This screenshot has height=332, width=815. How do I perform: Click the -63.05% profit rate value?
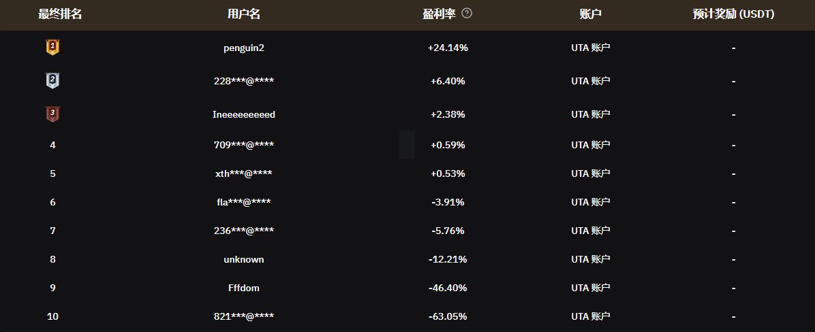(448, 316)
